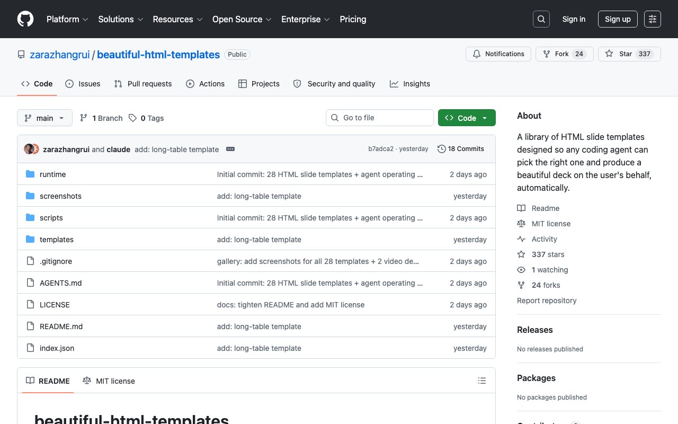Expand the Platform menu
Image resolution: width=678 pixels, height=424 pixels.
[x=67, y=19]
